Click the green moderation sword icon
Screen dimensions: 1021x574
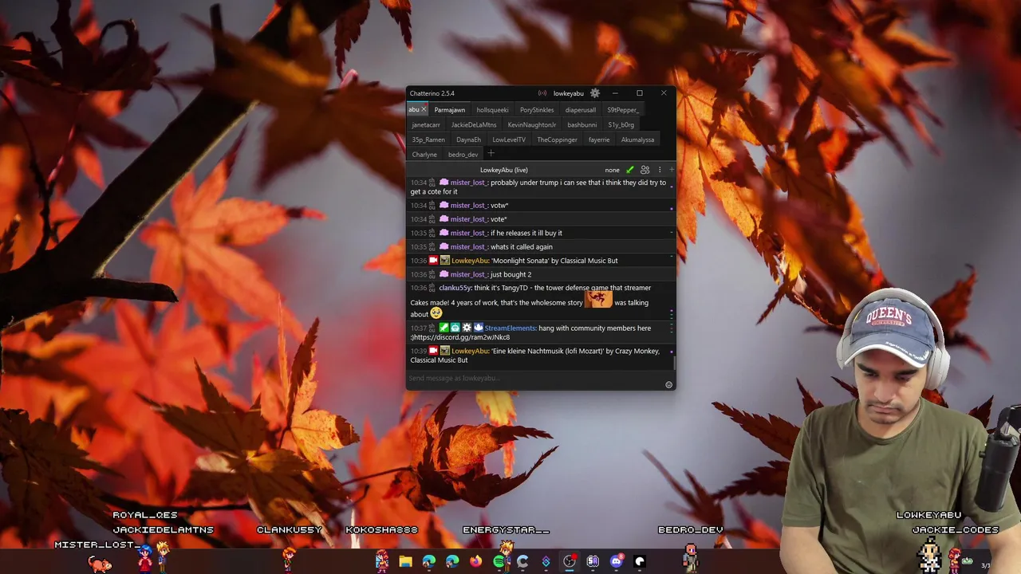pyautogui.click(x=630, y=170)
